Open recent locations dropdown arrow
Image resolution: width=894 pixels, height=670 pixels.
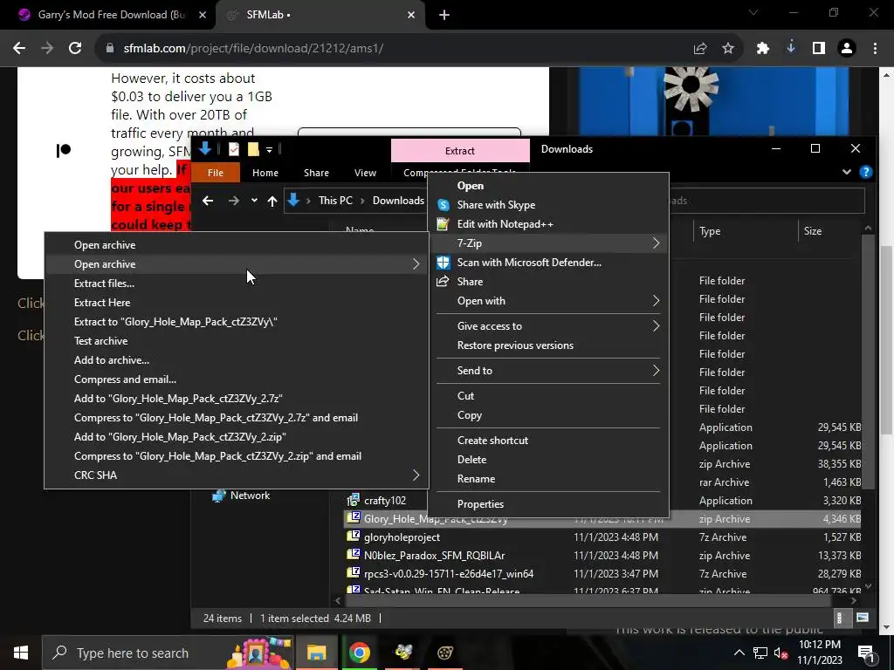point(254,201)
